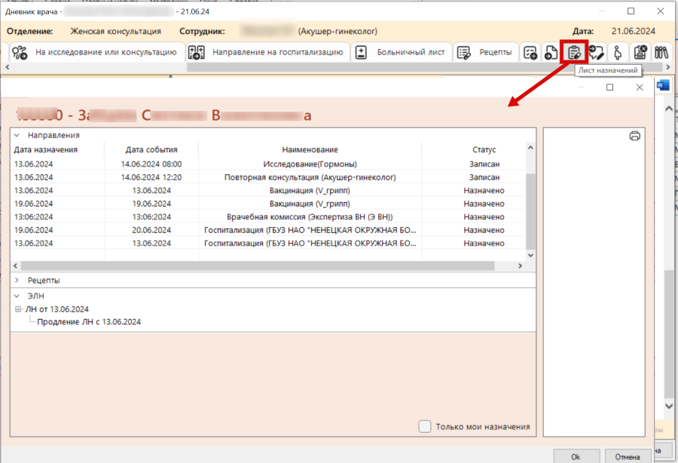Open the Направление на госпитализацию tab
This screenshot has width=678, height=463.
coord(268,52)
